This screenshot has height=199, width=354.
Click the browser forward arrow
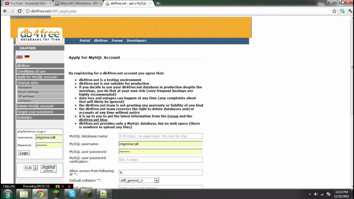pyautogui.click(x=12, y=11)
